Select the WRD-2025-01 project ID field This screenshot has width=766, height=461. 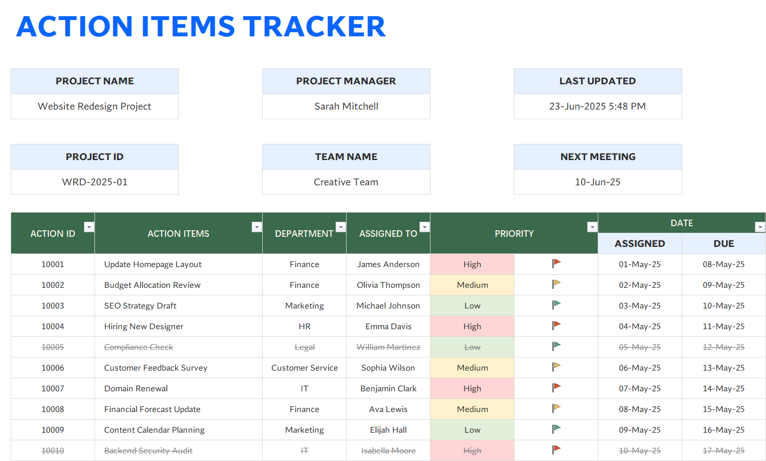tap(94, 182)
